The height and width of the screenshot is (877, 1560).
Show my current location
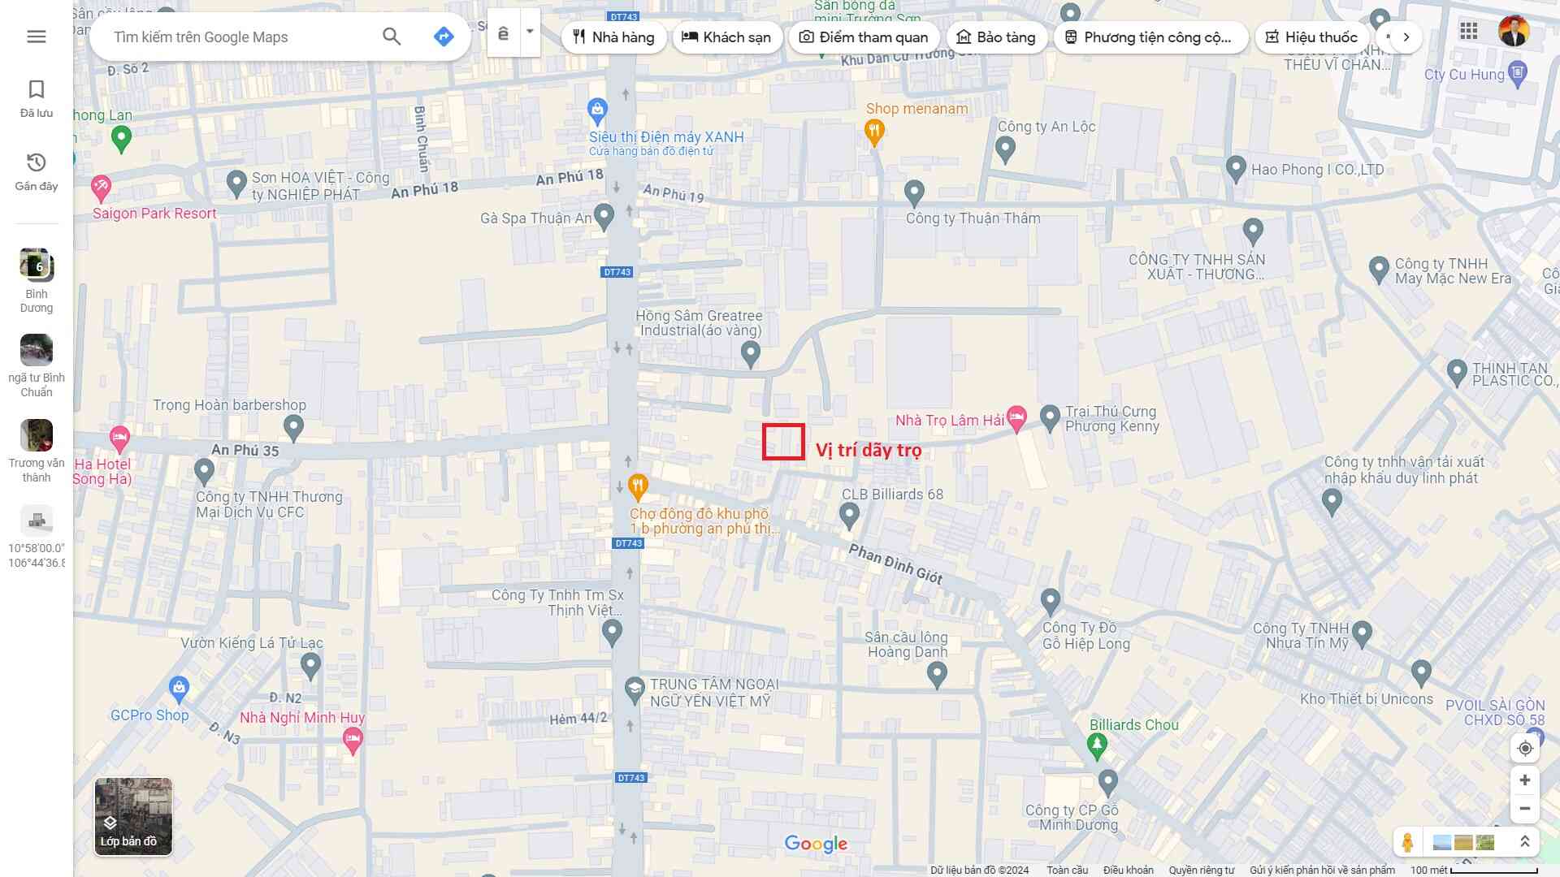(1524, 749)
